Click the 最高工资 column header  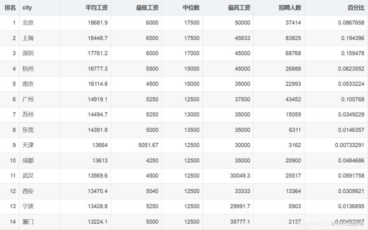click(x=239, y=8)
